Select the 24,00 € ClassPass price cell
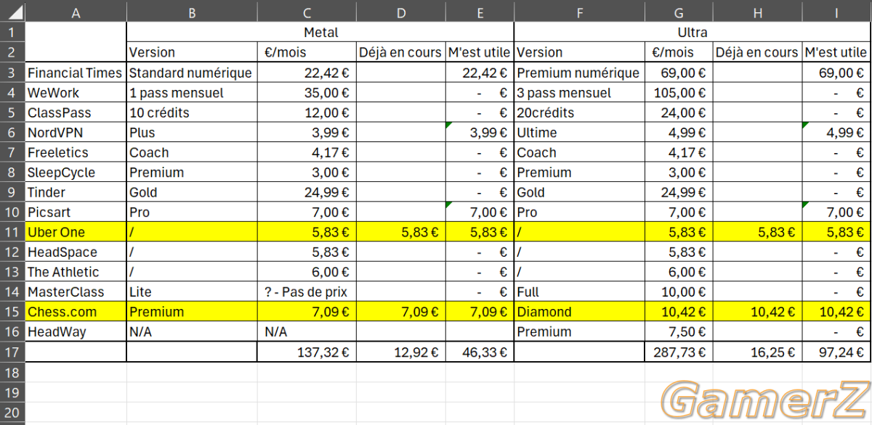This screenshot has height=425, width=872. [x=678, y=112]
